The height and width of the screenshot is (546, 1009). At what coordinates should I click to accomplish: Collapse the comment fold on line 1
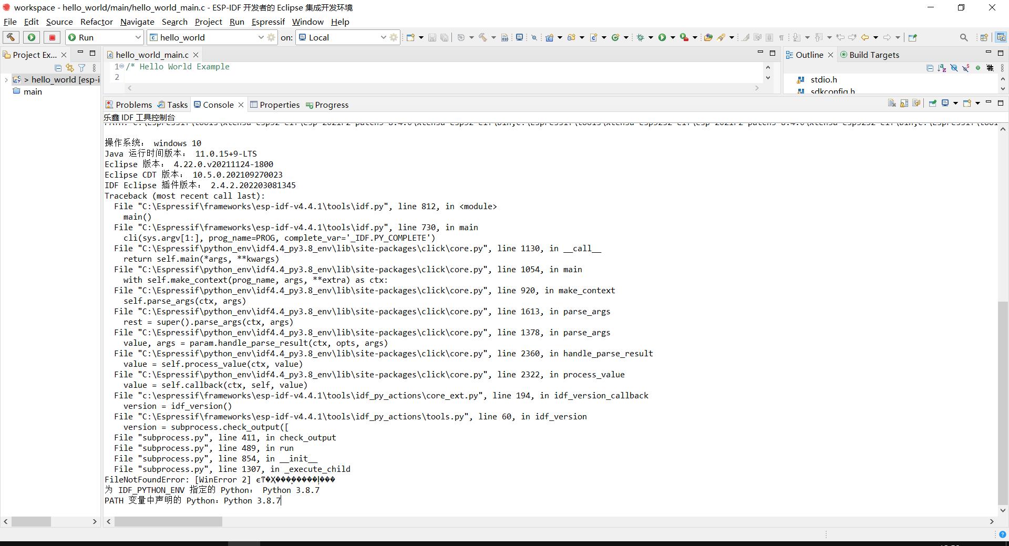(122, 67)
